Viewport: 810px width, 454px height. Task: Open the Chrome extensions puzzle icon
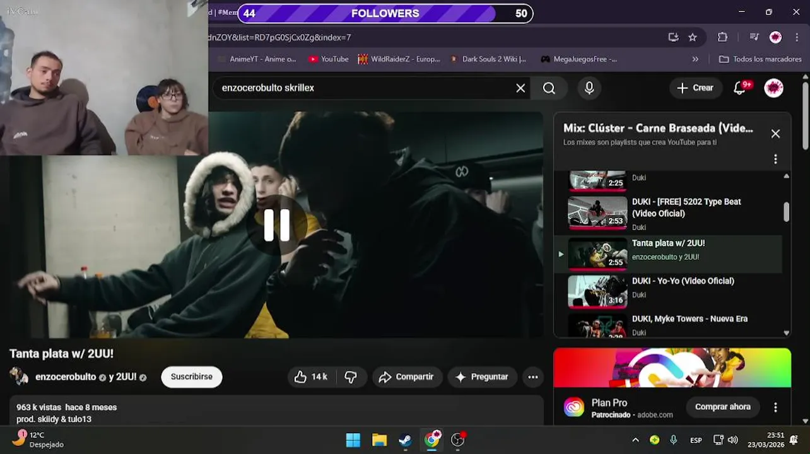(x=723, y=37)
